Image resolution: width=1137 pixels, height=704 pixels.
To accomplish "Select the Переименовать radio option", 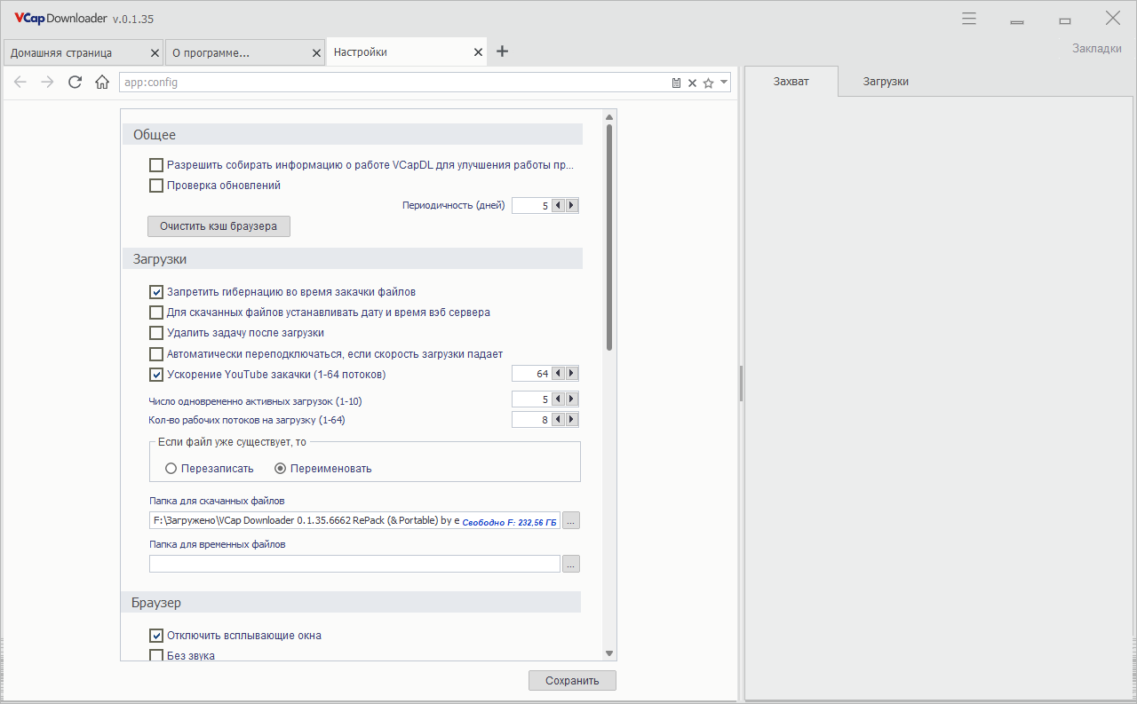I will (x=280, y=469).
